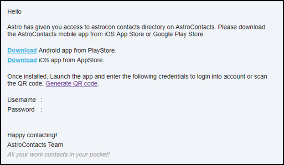
Task: Click the Password label
Action: (x=21, y=110)
